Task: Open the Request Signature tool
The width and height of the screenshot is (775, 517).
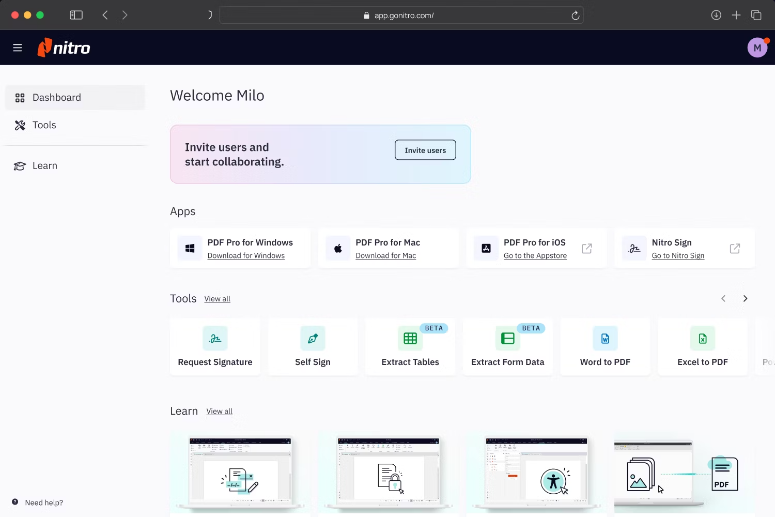Action: coord(215,346)
